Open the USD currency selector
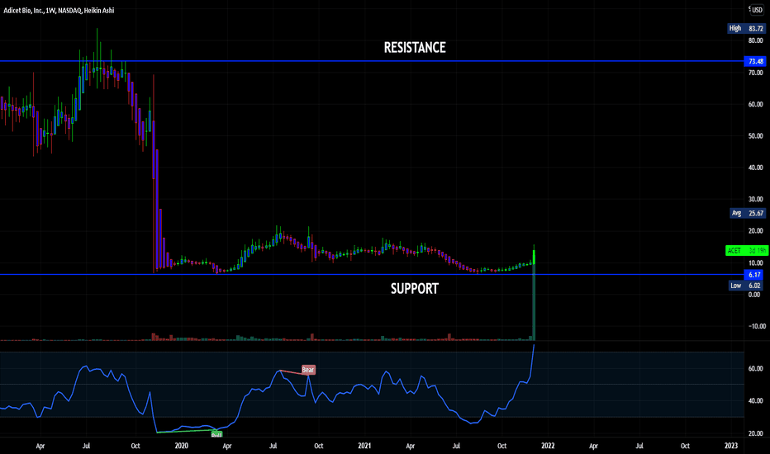This screenshot has width=770, height=454. point(756,10)
